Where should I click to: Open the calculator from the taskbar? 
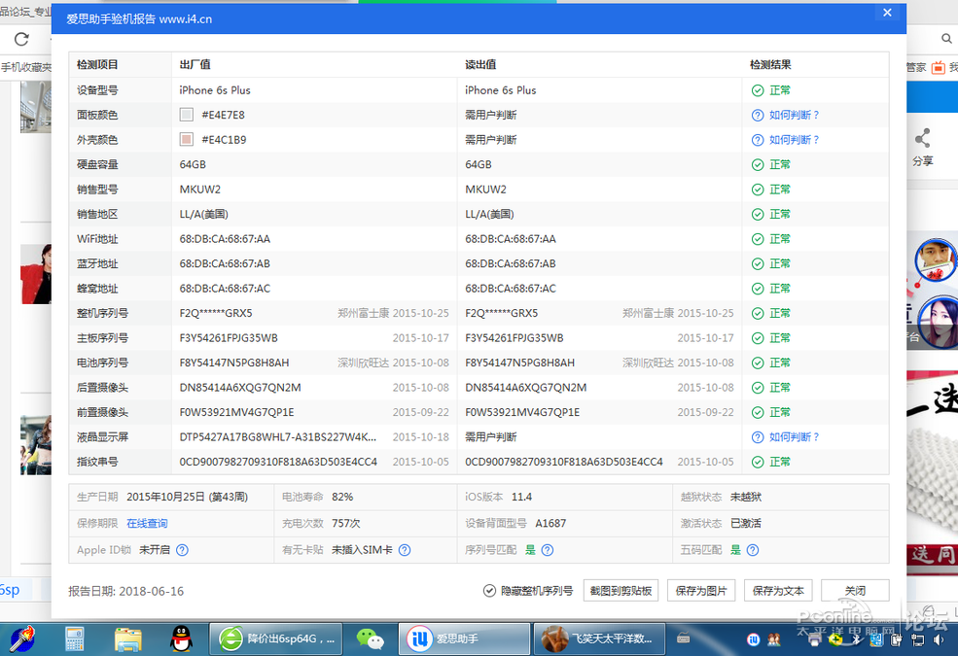[x=75, y=639]
